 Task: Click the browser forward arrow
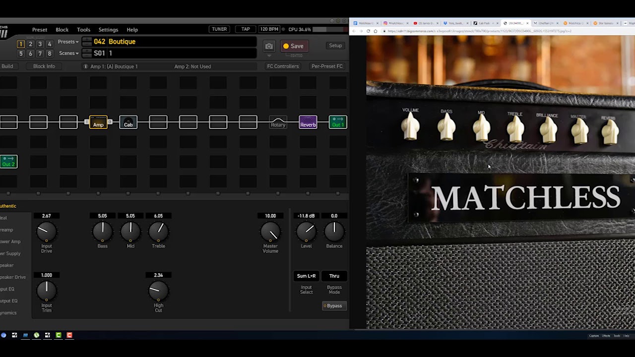tap(361, 31)
